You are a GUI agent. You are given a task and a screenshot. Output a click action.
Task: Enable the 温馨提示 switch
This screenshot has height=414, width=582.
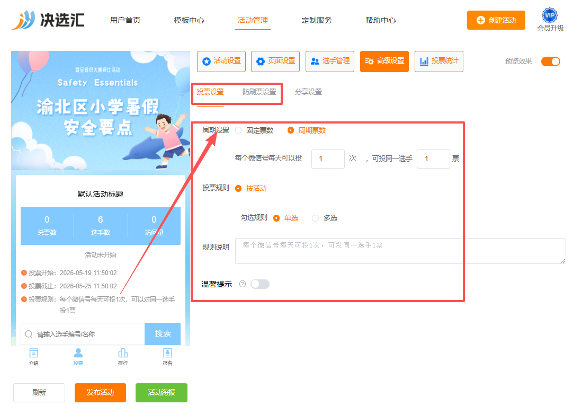tap(260, 284)
